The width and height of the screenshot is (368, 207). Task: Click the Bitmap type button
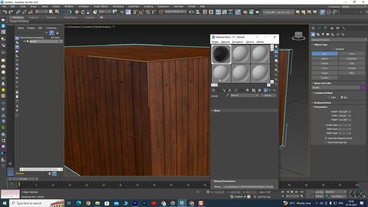click(268, 95)
